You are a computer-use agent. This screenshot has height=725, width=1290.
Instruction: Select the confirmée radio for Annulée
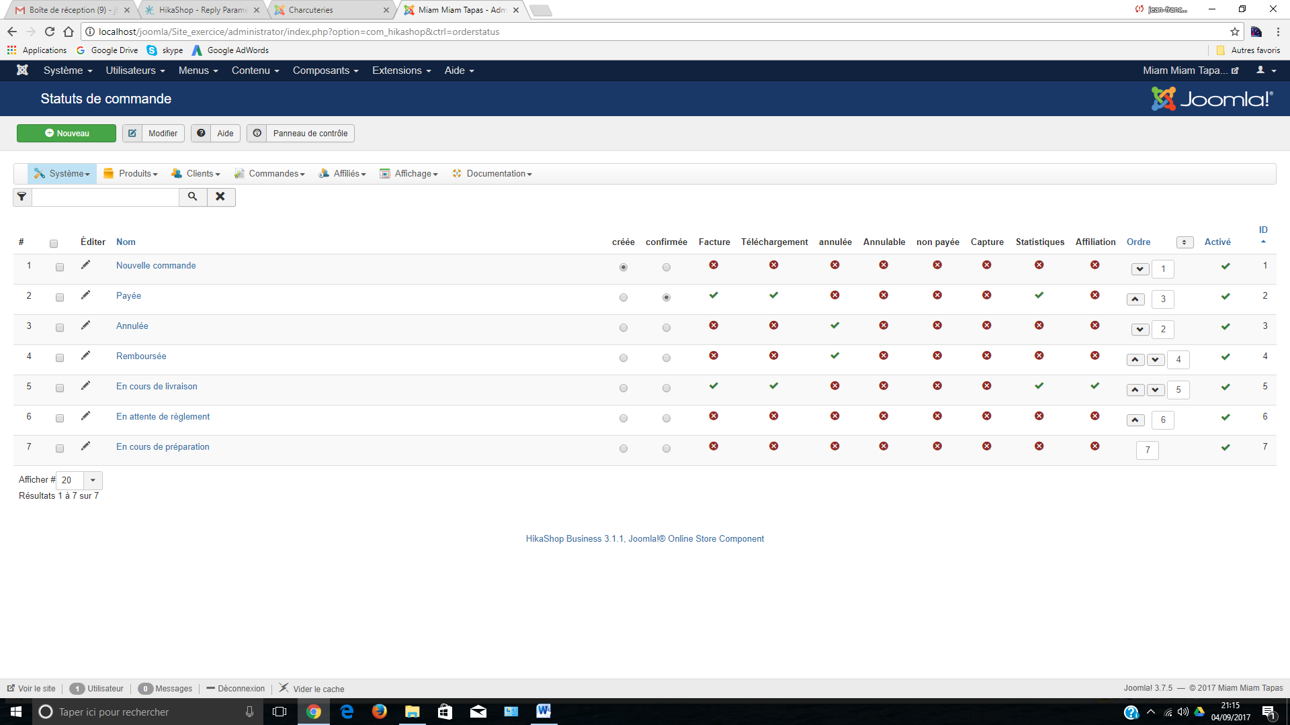(666, 328)
